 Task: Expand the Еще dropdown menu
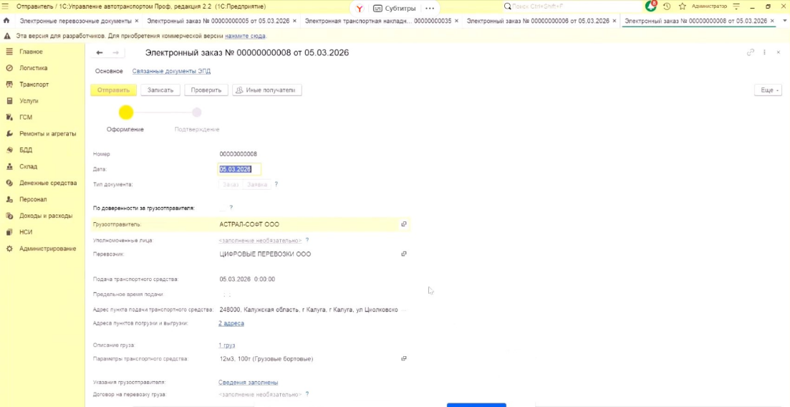click(767, 90)
